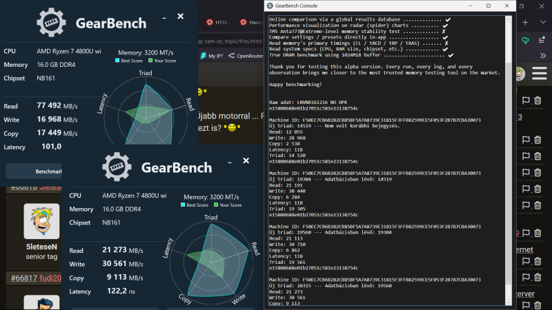552x310 pixels.
Task: Click the console scrollbar up arrow
Action: pyautogui.click(x=509, y=19)
